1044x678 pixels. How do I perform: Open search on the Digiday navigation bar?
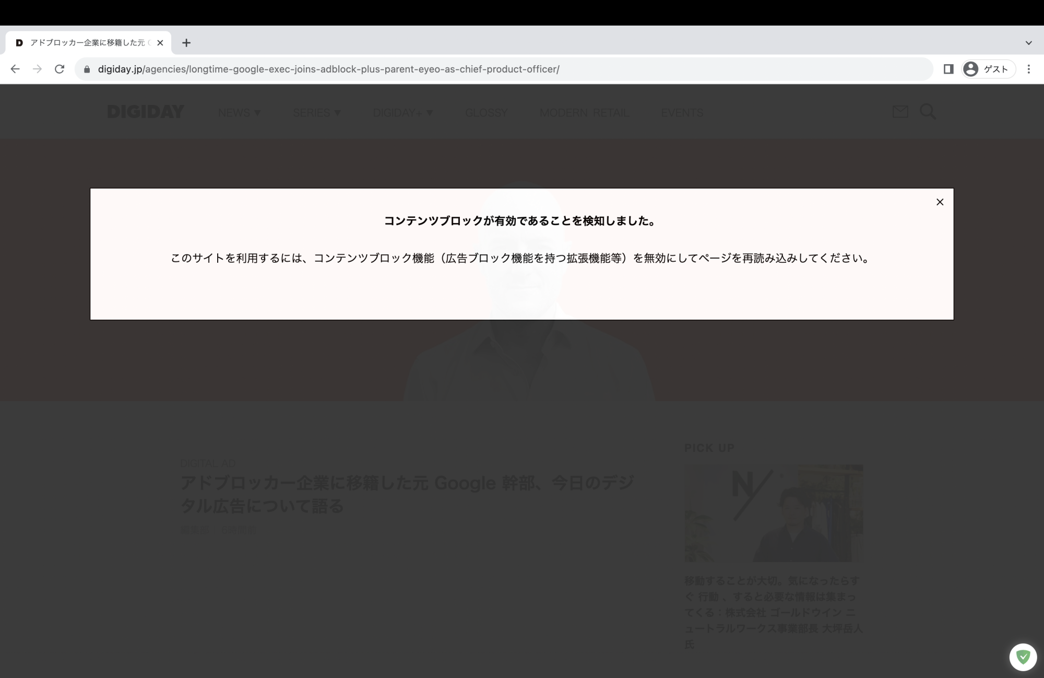point(928,112)
